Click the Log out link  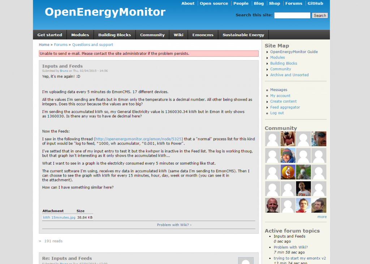[277, 113]
